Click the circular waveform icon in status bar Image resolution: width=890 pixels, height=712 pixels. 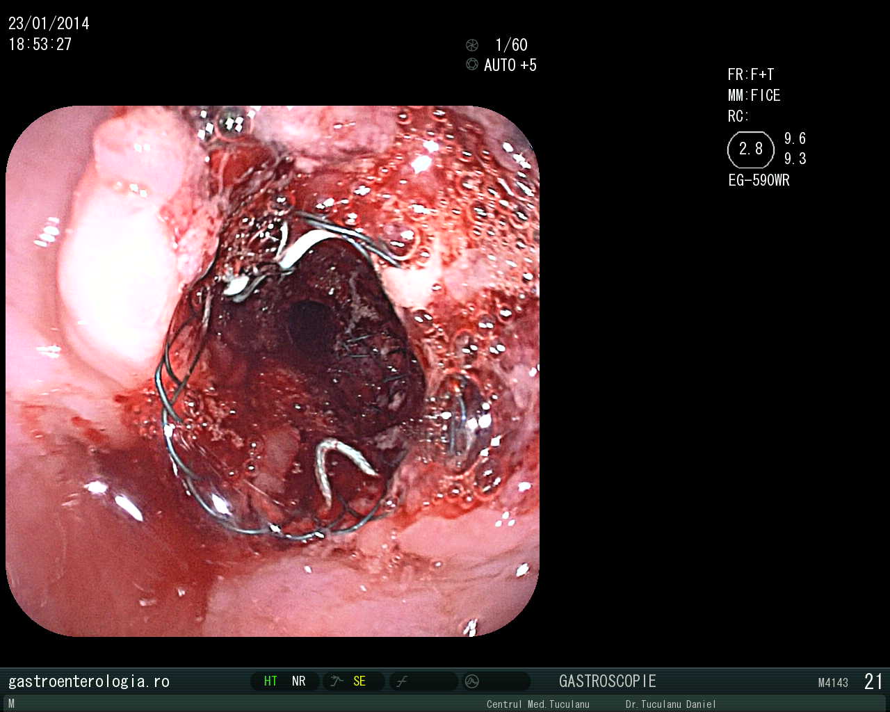[x=472, y=681]
